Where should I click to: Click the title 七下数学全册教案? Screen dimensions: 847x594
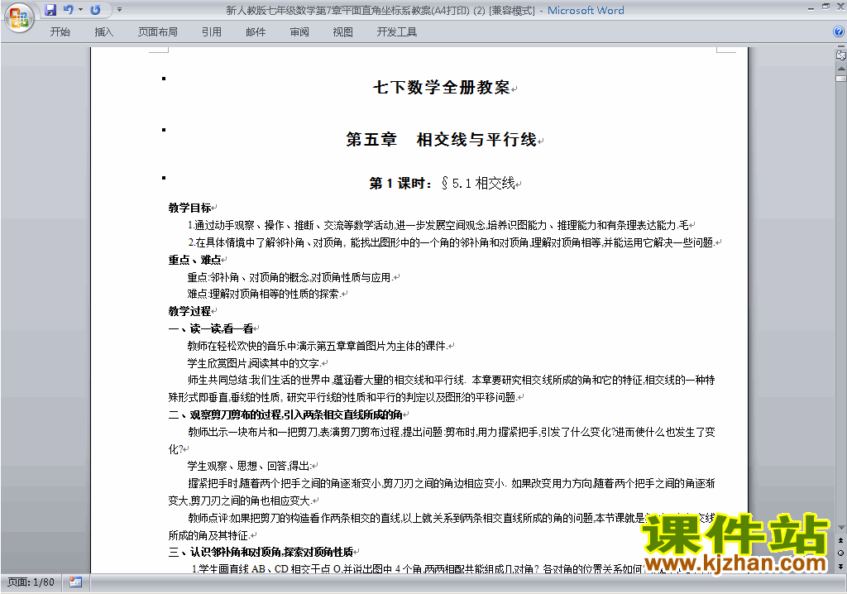442,88
